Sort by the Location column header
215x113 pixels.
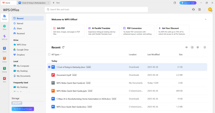tap(132, 54)
